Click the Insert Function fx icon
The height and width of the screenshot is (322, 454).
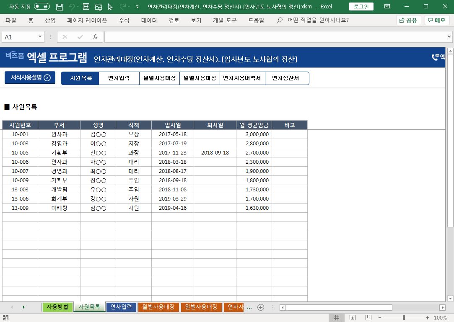point(95,37)
